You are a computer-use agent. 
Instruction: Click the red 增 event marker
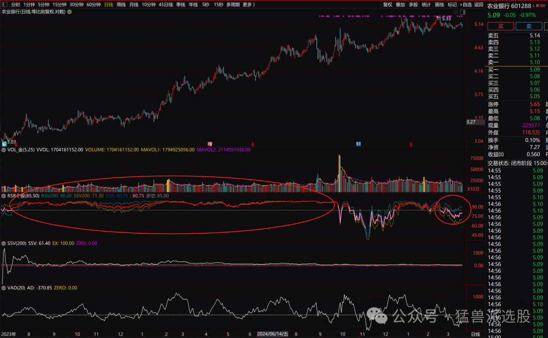(210, 144)
